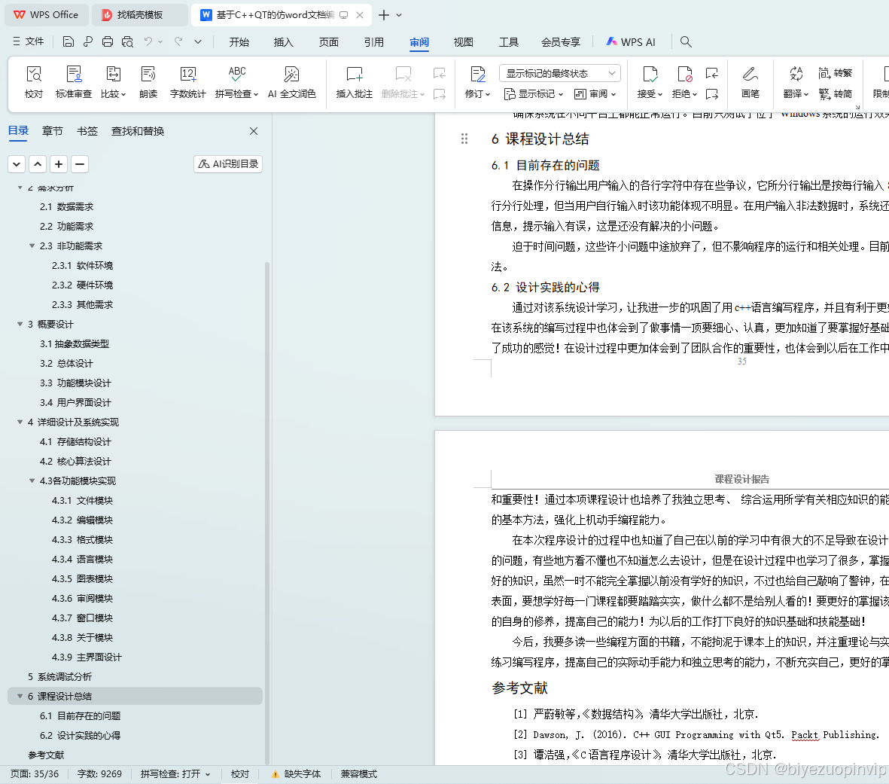The image size is (889, 784).
Task: Start the 朗读 read aloud tool
Action: coord(148,82)
